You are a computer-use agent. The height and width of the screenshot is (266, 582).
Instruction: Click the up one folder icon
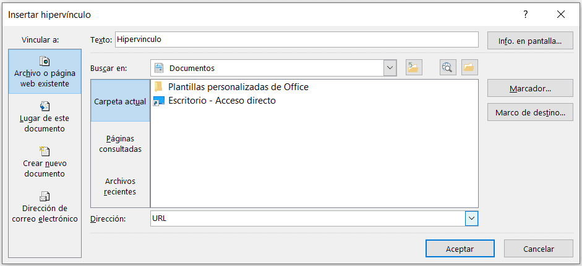click(414, 68)
